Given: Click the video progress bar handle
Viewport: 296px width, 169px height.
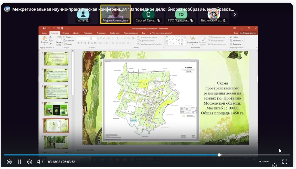Looking at the screenshot, I should tap(219, 155).
